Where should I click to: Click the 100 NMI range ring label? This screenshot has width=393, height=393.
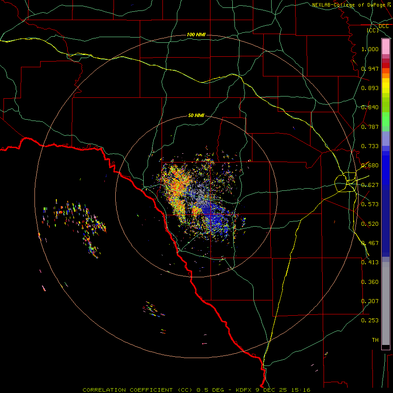pyautogui.click(x=196, y=34)
